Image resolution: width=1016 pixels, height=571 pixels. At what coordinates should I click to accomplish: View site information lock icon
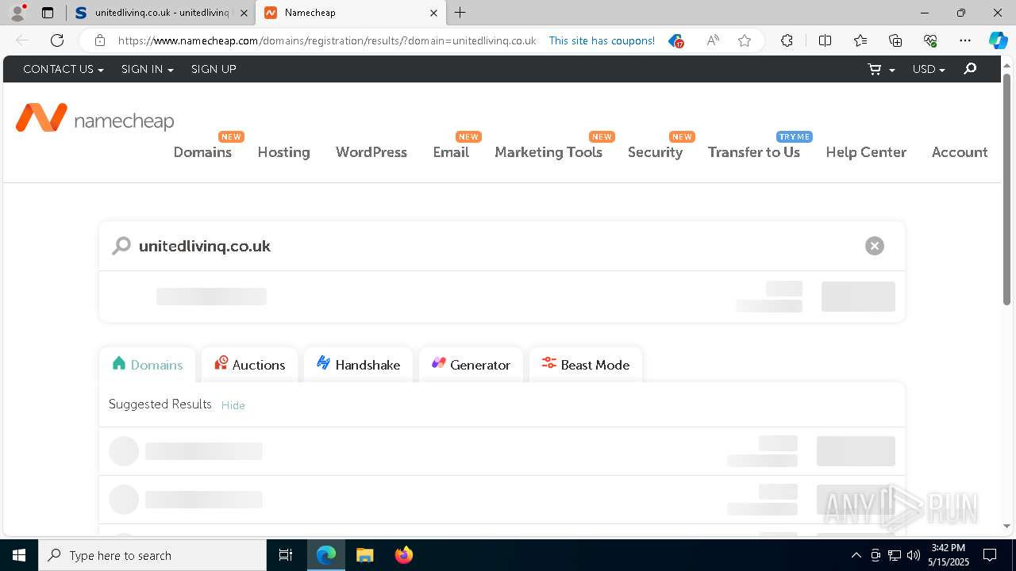click(100, 40)
